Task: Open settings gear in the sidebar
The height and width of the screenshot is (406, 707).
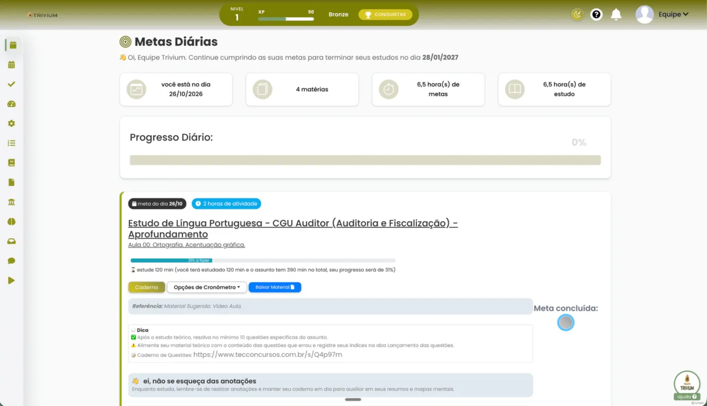Action: 12,124
